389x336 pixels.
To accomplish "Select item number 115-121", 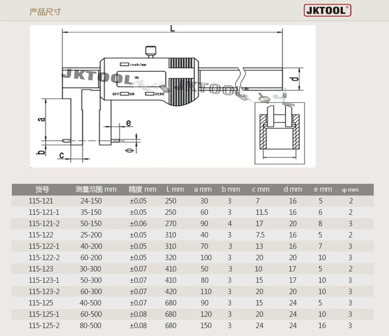I will point(41,201).
